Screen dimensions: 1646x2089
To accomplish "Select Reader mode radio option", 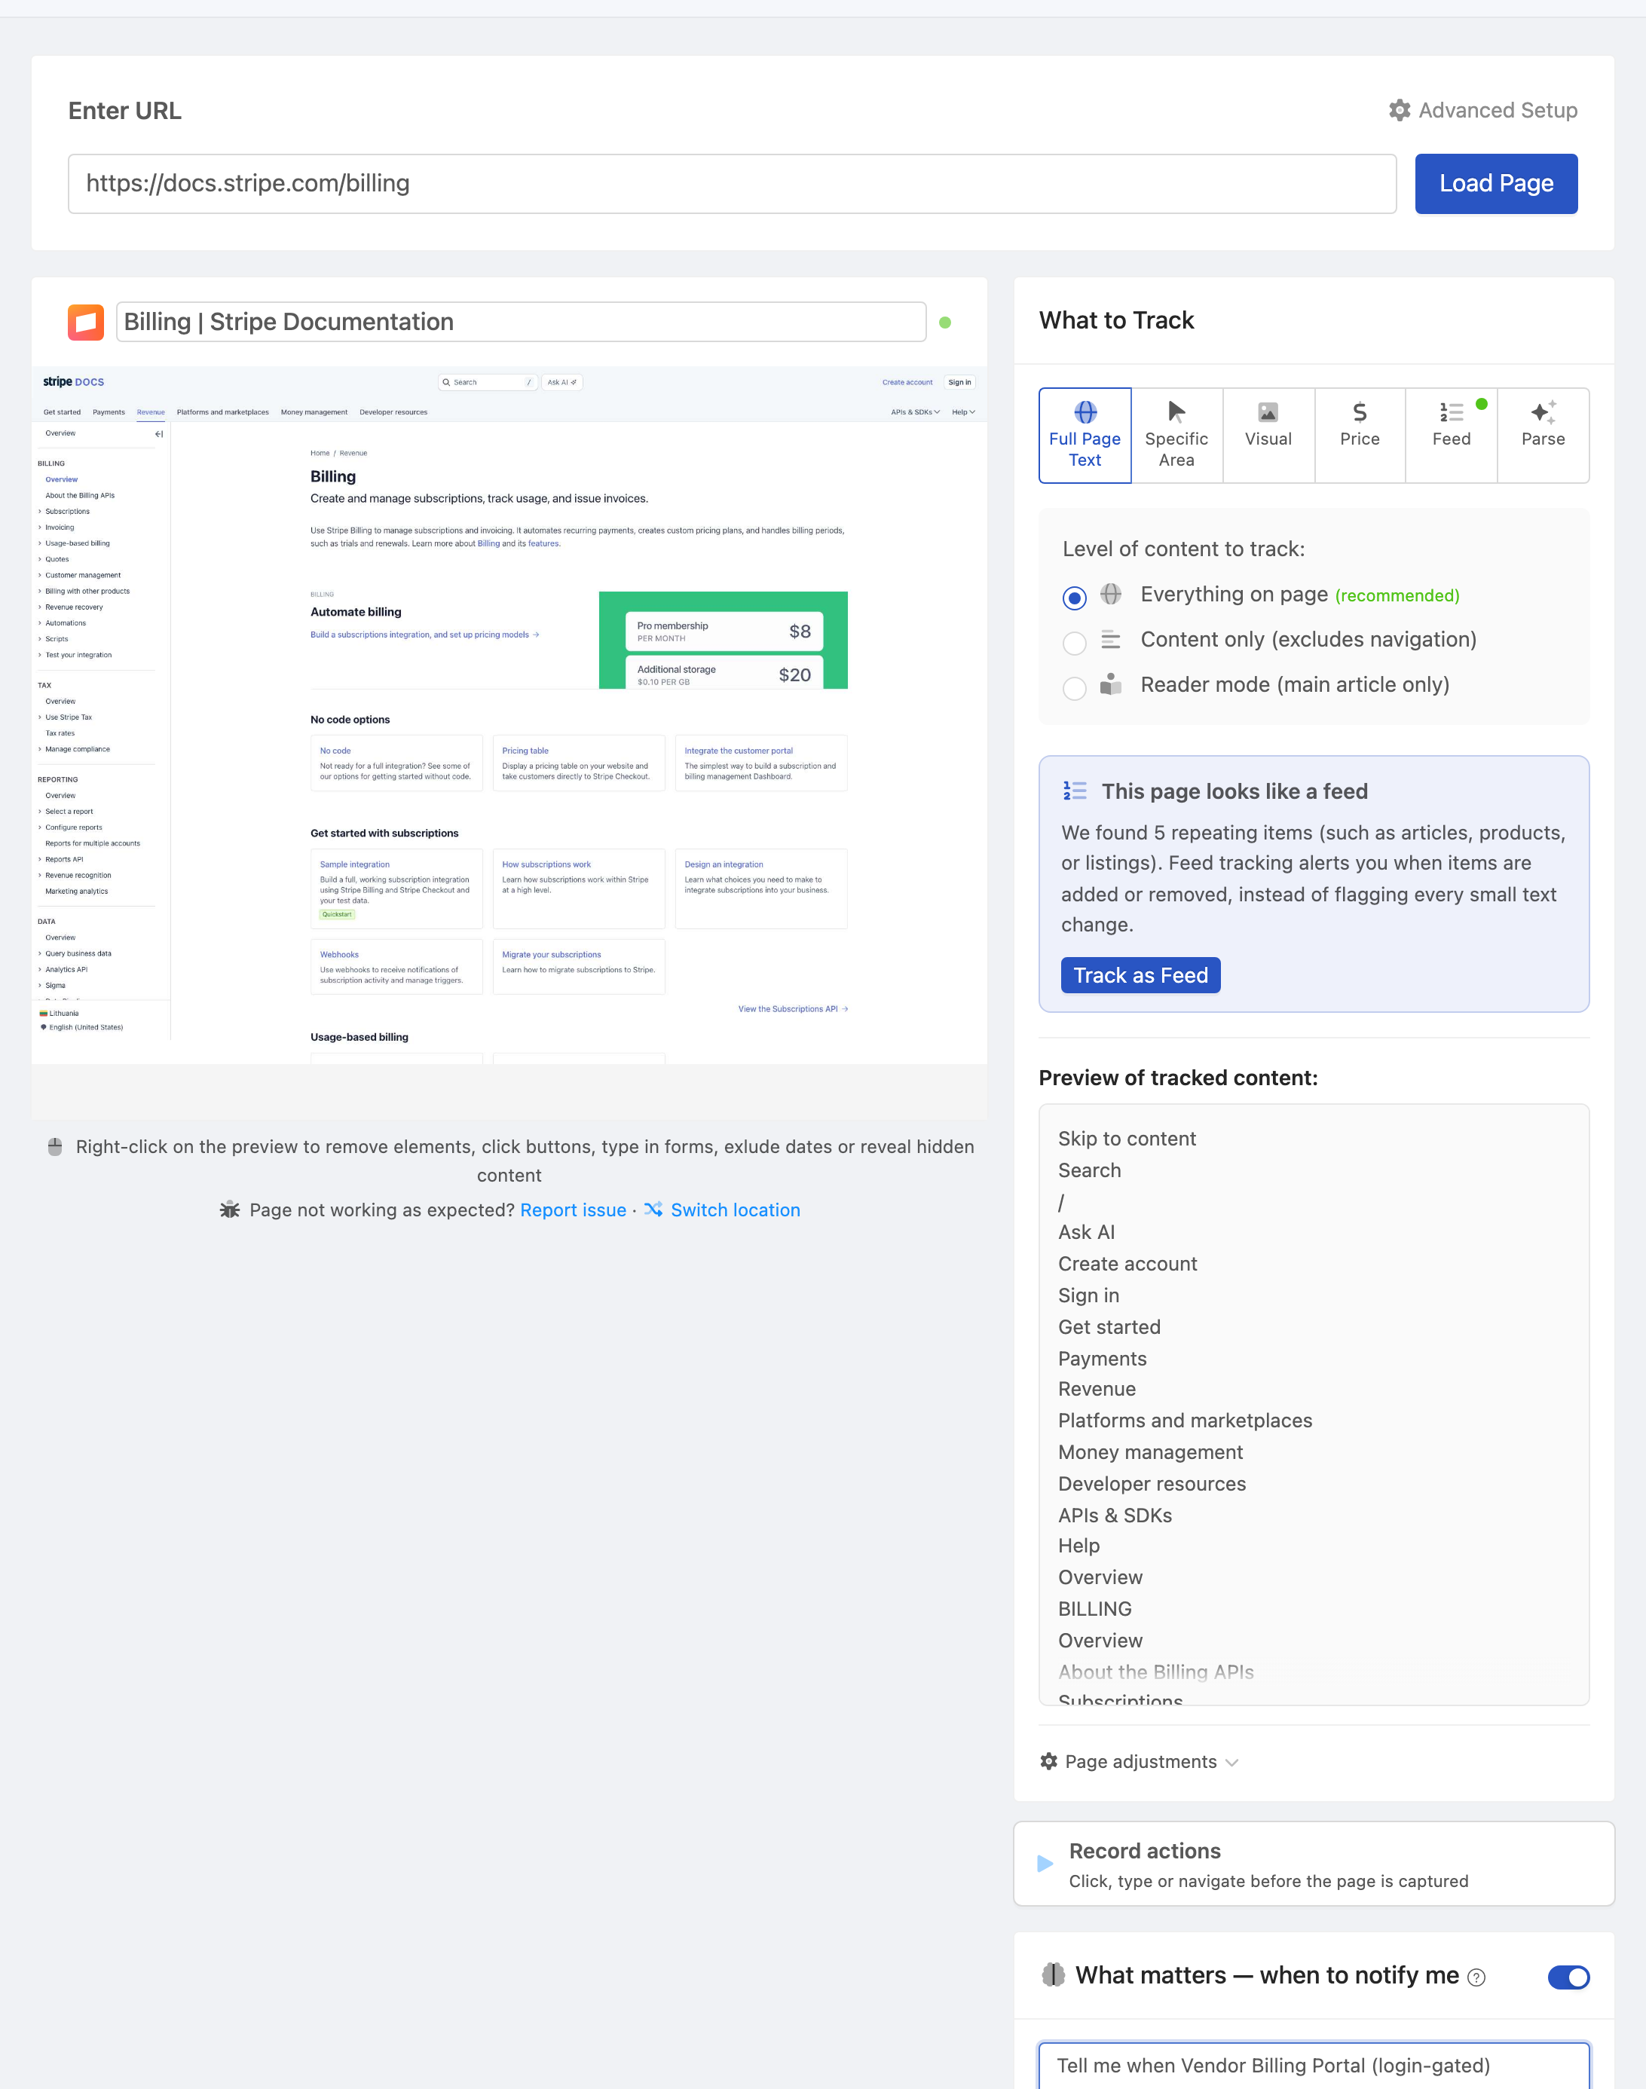I will click(x=1075, y=688).
